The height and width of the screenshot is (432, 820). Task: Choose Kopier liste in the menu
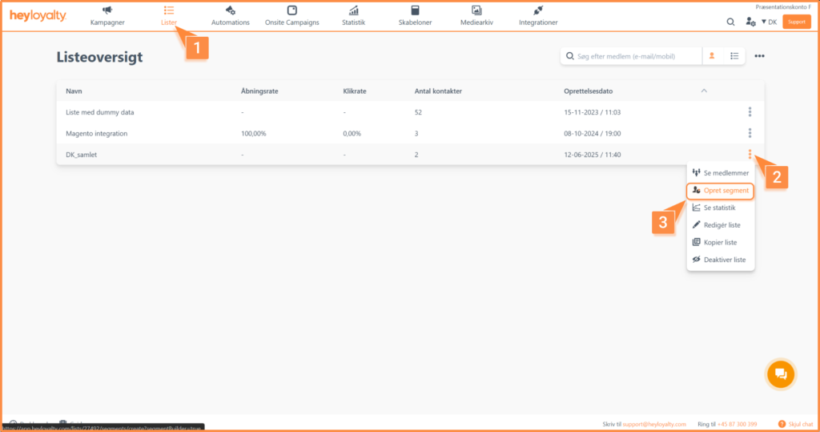pyautogui.click(x=720, y=242)
